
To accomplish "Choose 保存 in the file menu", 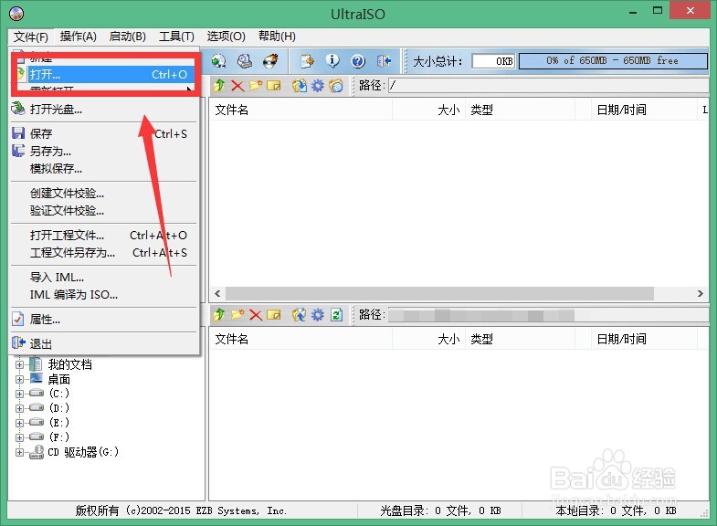I will tap(104, 134).
